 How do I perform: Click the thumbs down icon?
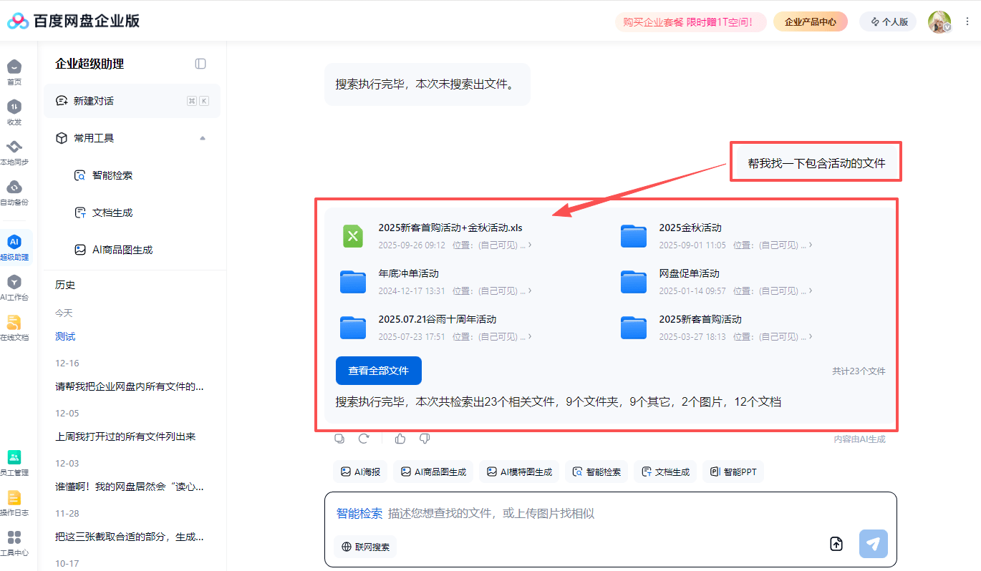coord(424,439)
